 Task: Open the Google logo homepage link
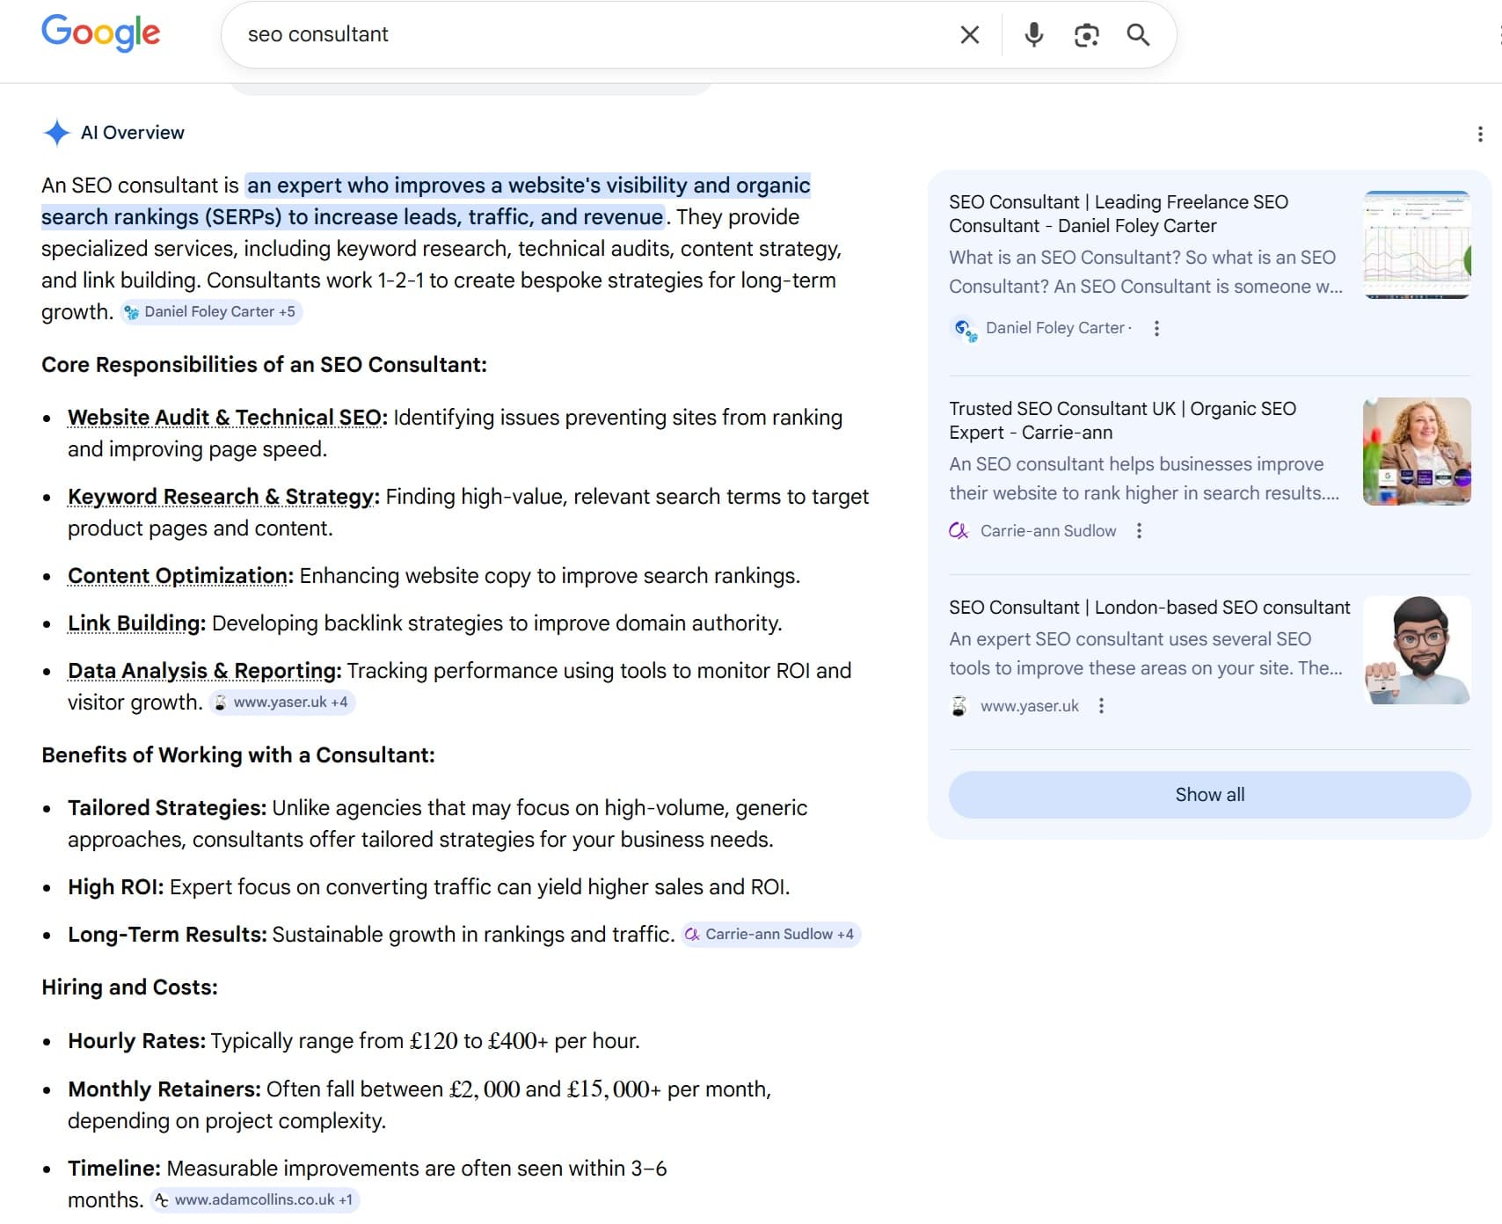click(101, 33)
